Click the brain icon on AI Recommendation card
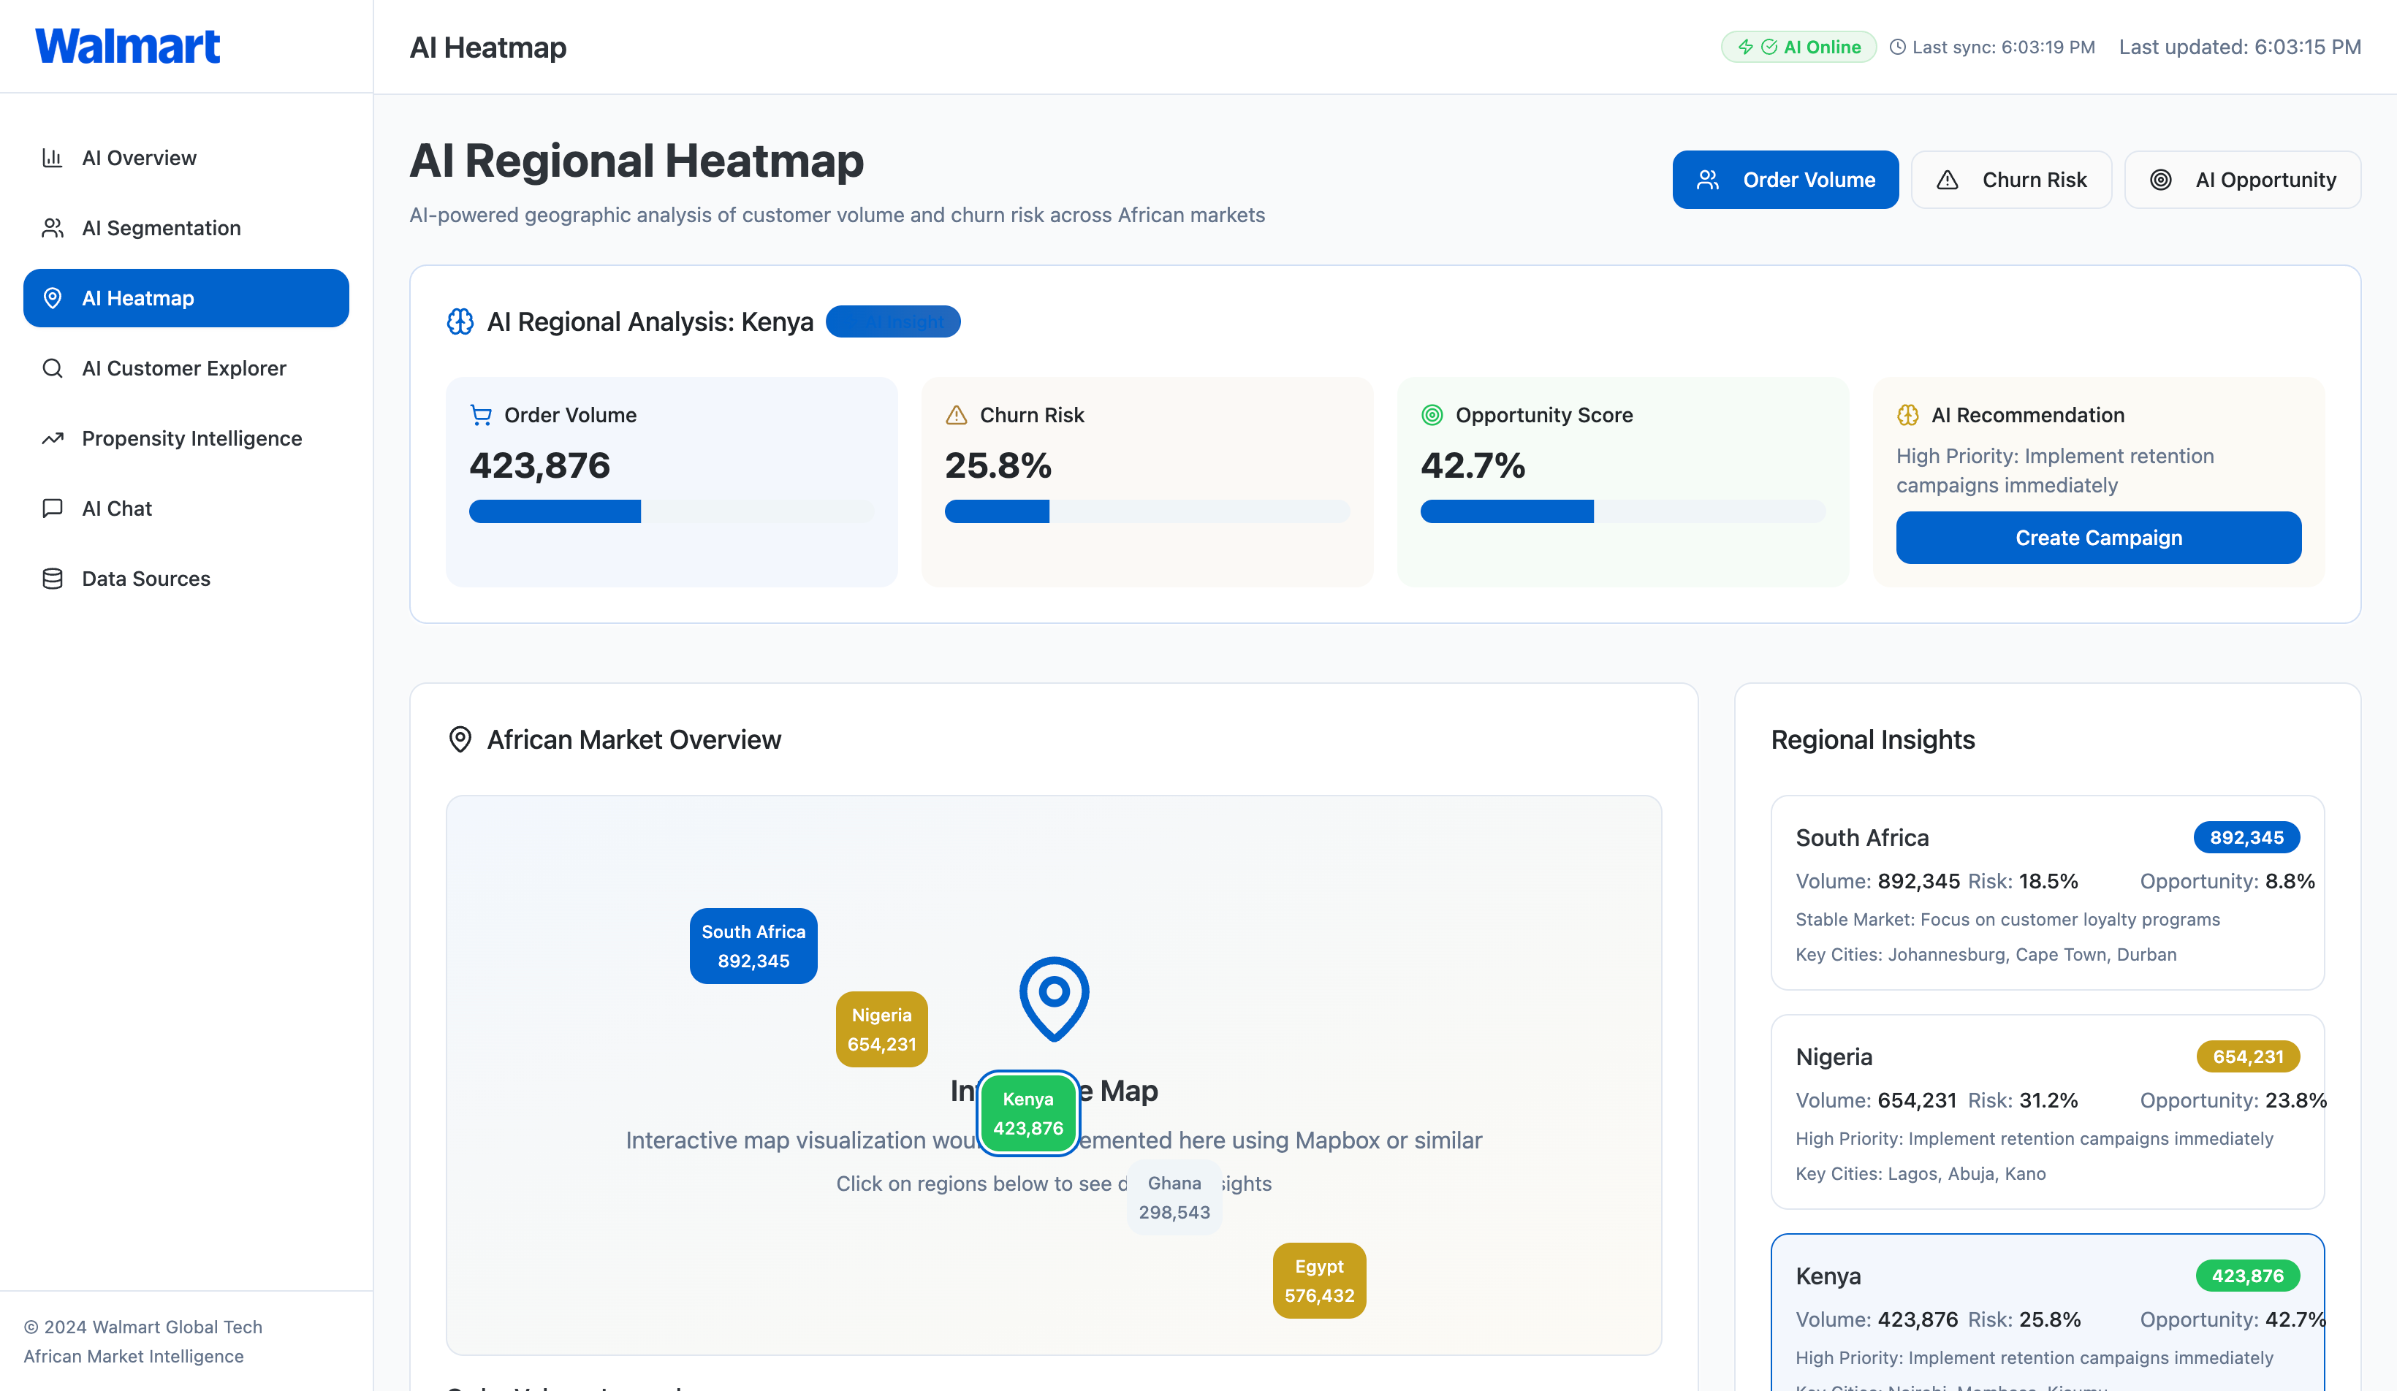Viewport: 2397px width, 1391px height. [1908, 416]
